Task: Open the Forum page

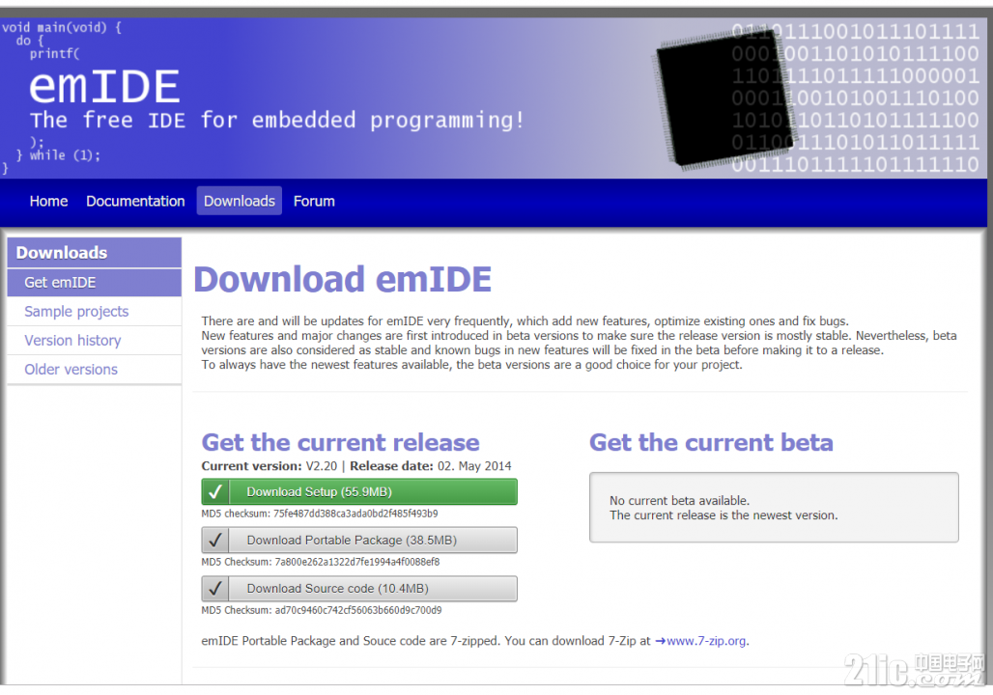Action: [314, 202]
